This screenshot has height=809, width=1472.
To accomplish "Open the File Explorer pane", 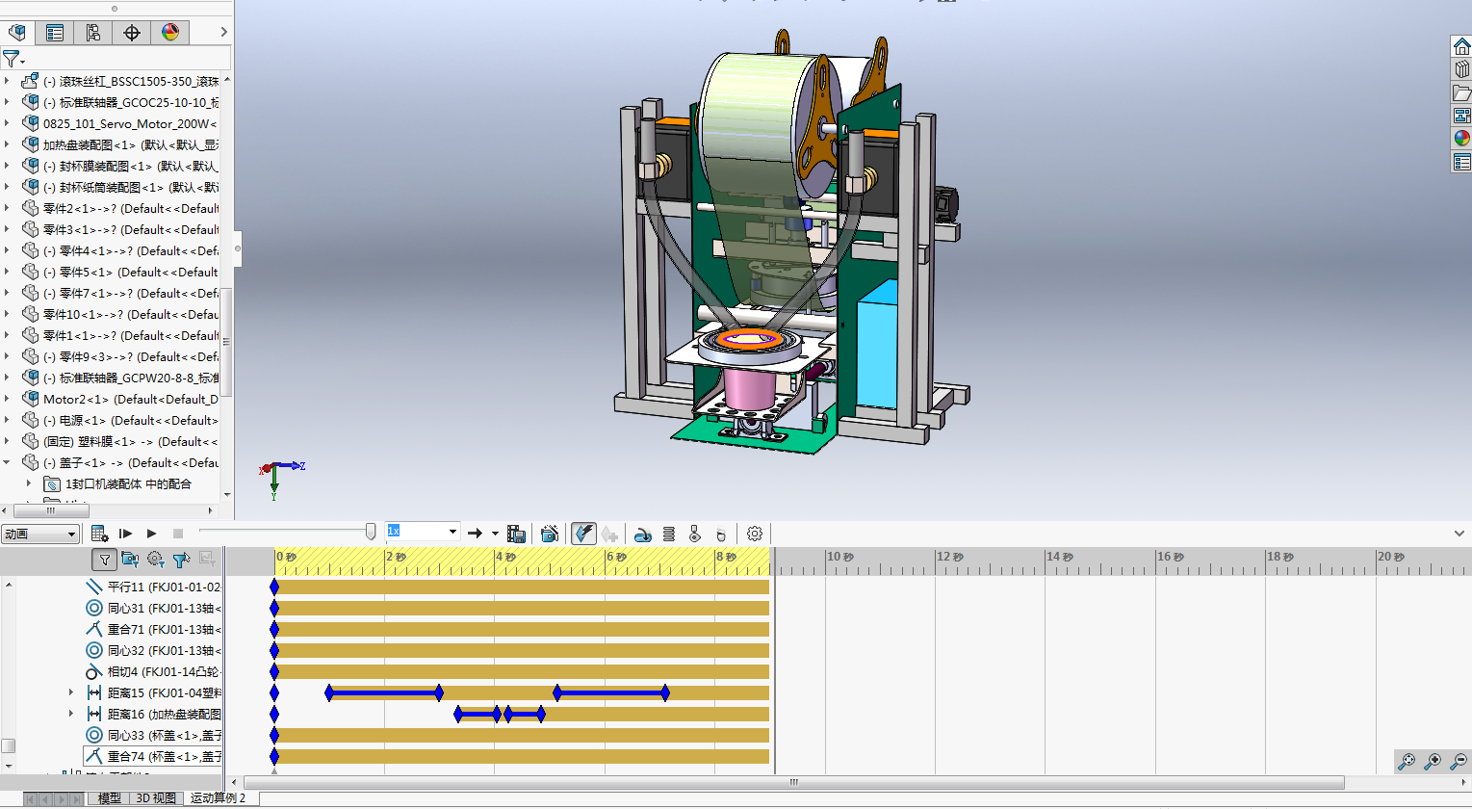I will click(1461, 92).
